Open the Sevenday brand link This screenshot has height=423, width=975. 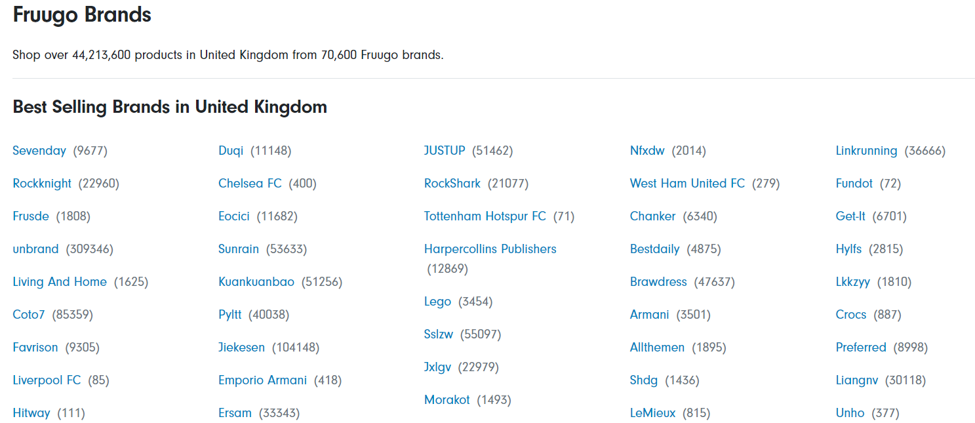coord(39,151)
